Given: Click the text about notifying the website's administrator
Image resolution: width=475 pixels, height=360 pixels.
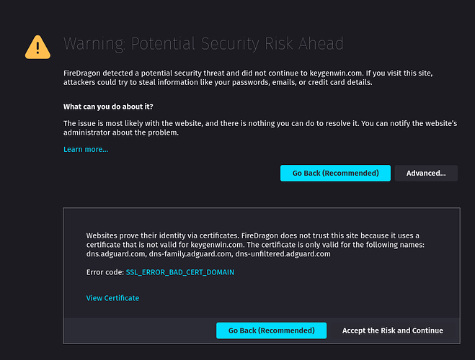Looking at the screenshot, I should pyautogui.click(x=260, y=128).
